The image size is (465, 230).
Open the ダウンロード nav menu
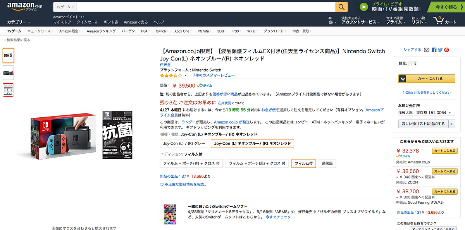coord(275,31)
